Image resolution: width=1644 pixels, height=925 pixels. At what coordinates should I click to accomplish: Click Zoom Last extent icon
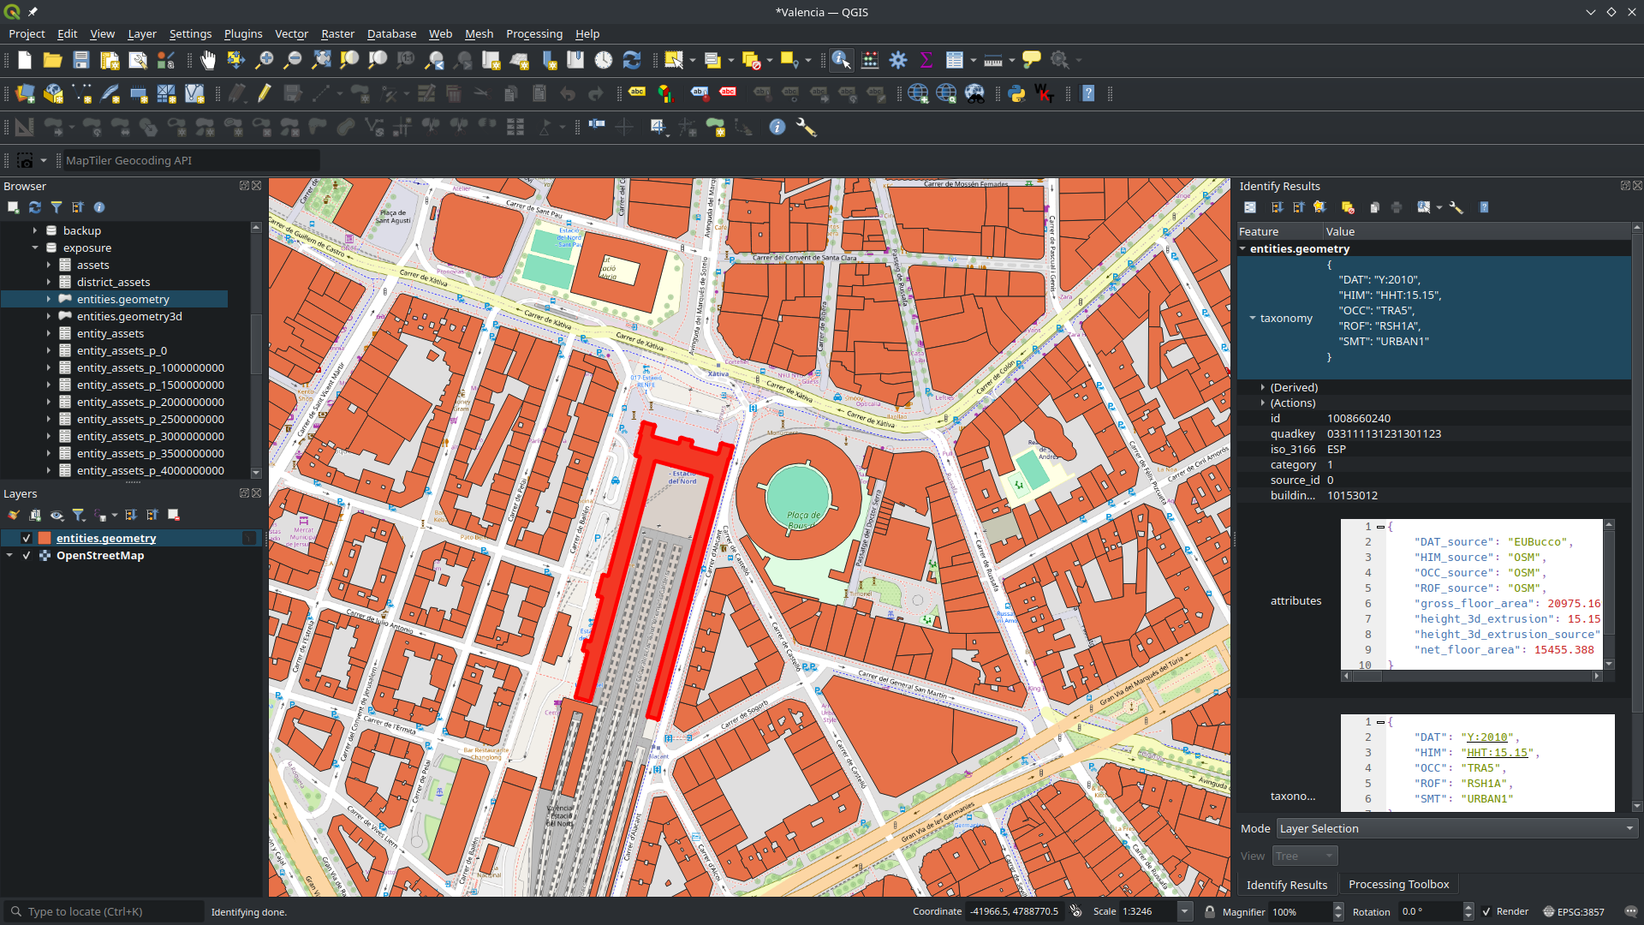[x=435, y=60]
